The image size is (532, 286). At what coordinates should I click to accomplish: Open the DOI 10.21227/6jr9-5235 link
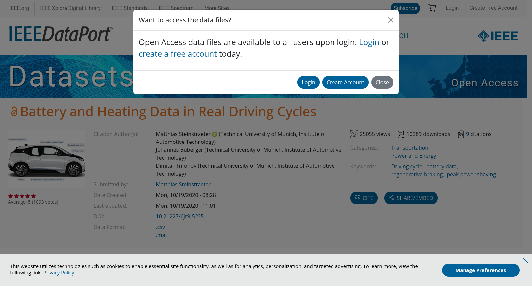pyautogui.click(x=180, y=216)
